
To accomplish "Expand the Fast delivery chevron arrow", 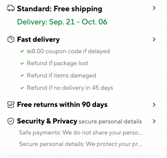I will pos(154,39).
